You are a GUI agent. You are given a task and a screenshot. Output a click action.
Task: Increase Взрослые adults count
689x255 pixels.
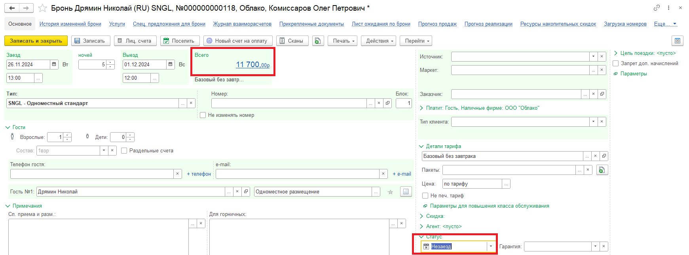click(x=67, y=135)
